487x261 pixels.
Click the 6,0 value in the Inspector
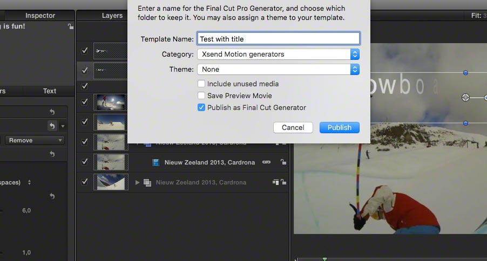[x=26, y=210]
